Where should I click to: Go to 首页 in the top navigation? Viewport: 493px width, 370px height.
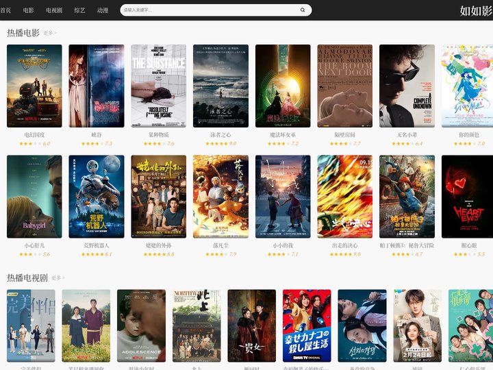point(5,10)
